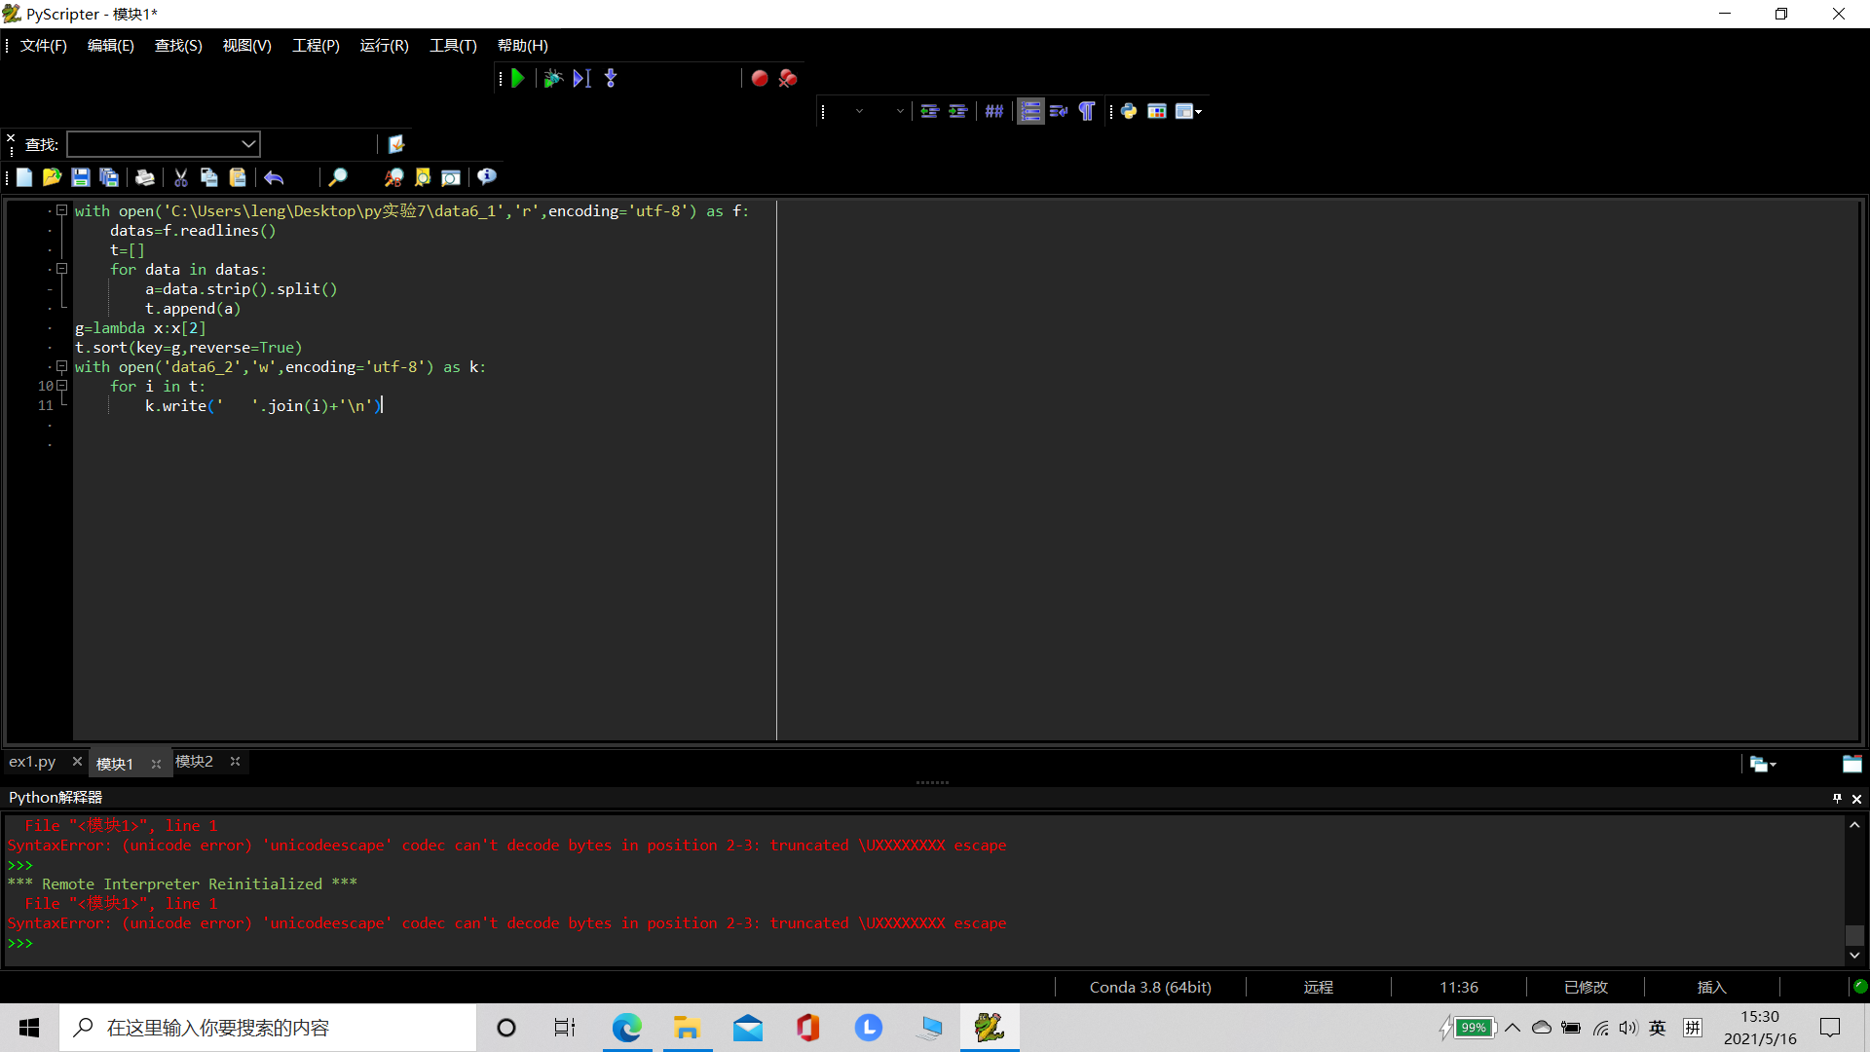This screenshot has height=1052, width=1870.
Task: Open the Python versions icon
Action: pos(1129,112)
